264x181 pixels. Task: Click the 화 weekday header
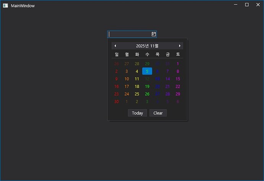coord(137,54)
